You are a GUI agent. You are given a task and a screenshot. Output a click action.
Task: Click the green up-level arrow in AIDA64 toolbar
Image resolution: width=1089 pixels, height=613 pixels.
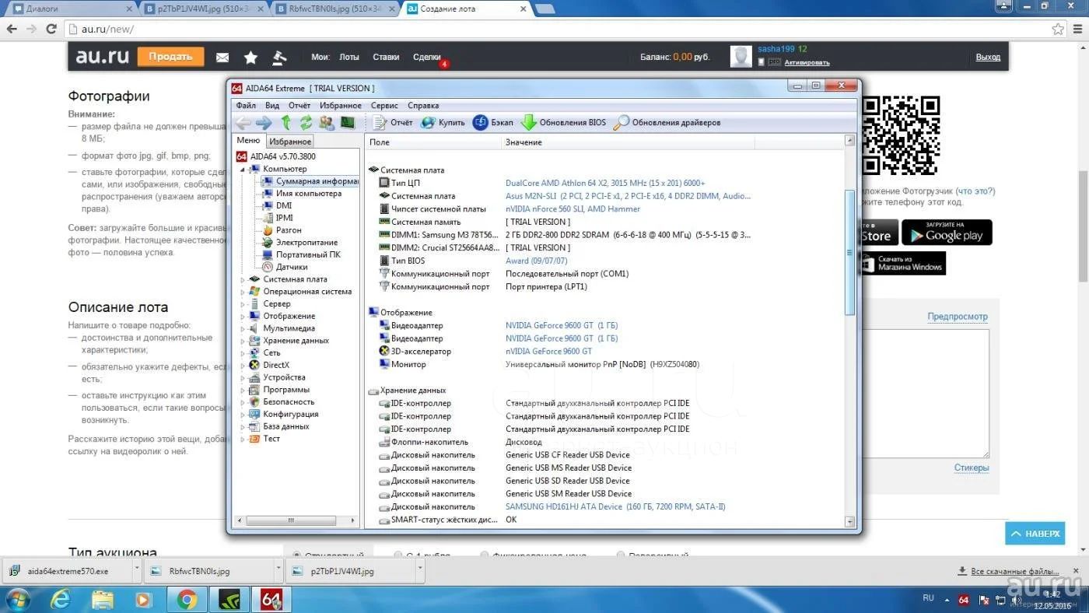coord(285,123)
